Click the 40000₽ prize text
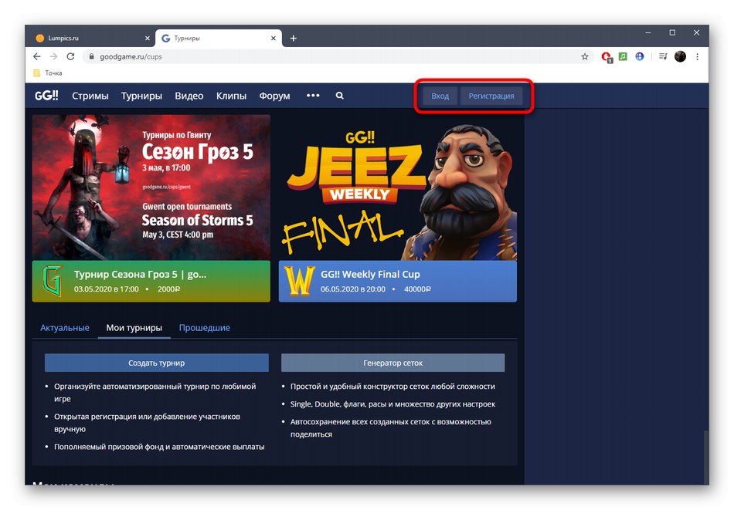734x510 pixels. 417,289
